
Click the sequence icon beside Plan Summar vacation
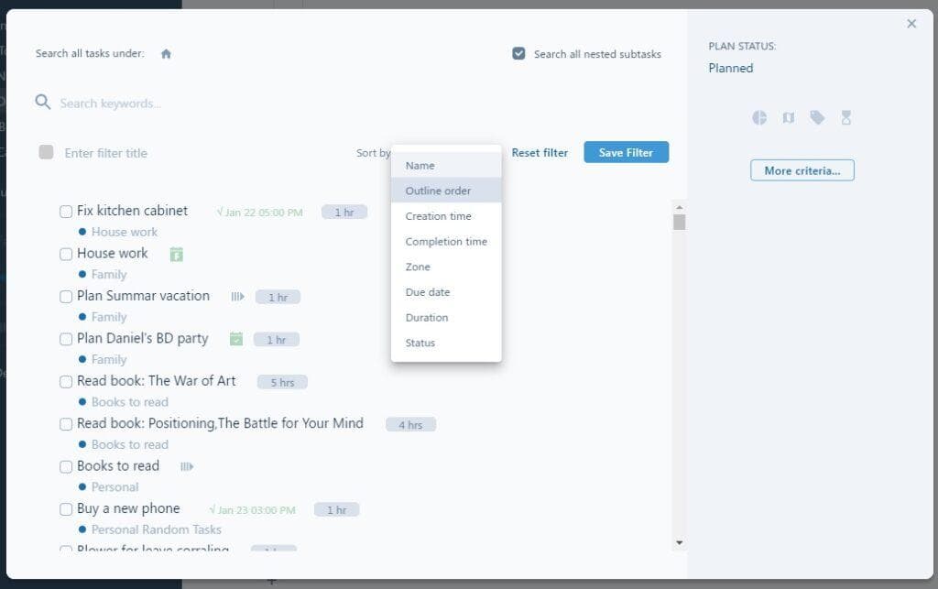coord(237,296)
